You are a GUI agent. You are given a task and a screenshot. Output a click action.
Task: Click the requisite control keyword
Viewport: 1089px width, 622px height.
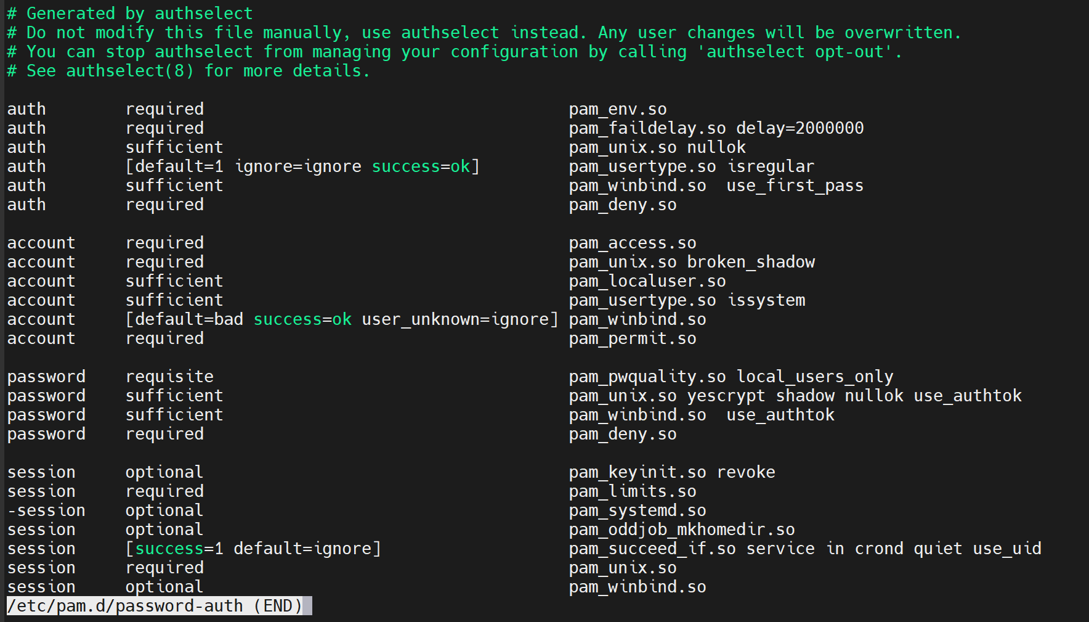click(x=169, y=377)
